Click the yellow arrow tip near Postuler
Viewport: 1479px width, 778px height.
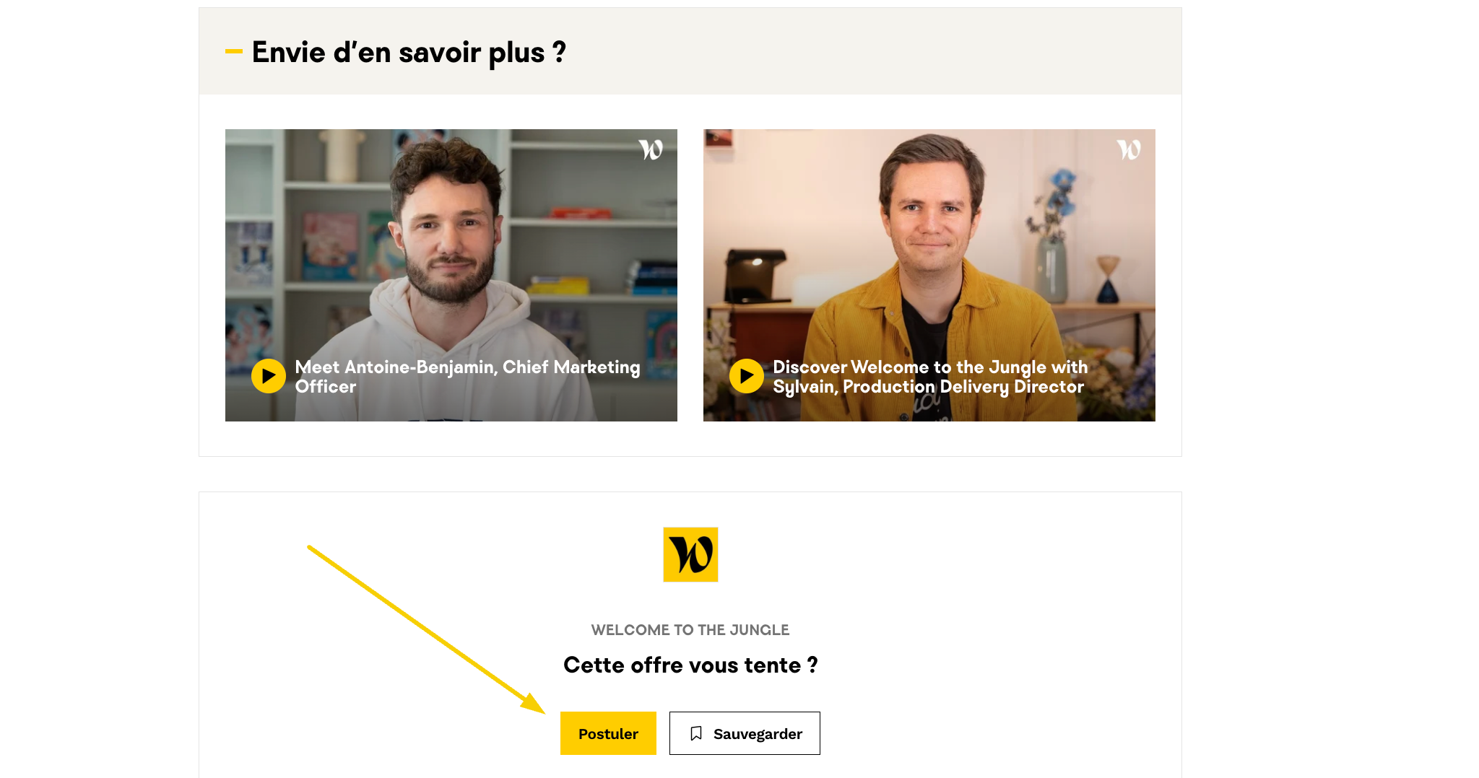coord(537,707)
